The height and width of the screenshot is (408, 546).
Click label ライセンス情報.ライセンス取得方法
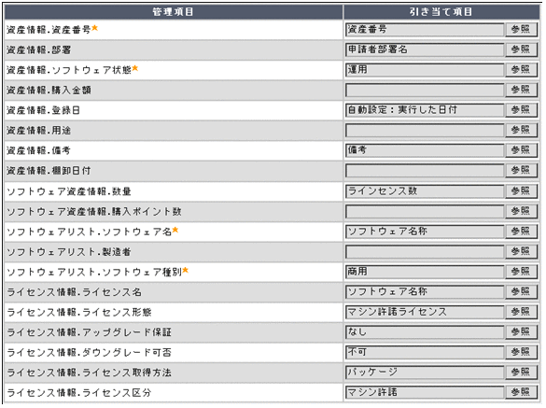90,373
